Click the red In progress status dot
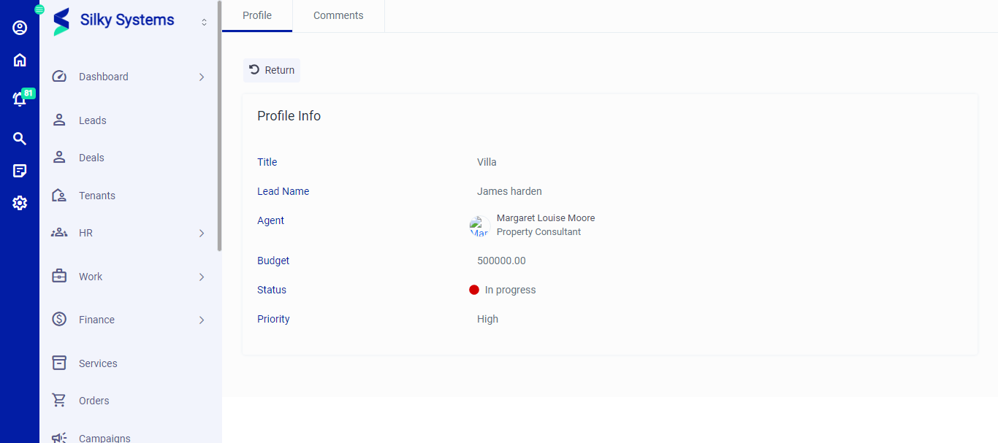The width and height of the screenshot is (998, 443). point(474,290)
